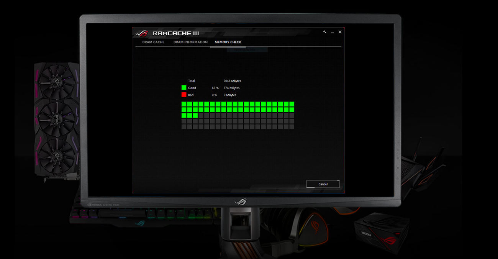
Task: Click the "Good" label
Action: (192, 88)
